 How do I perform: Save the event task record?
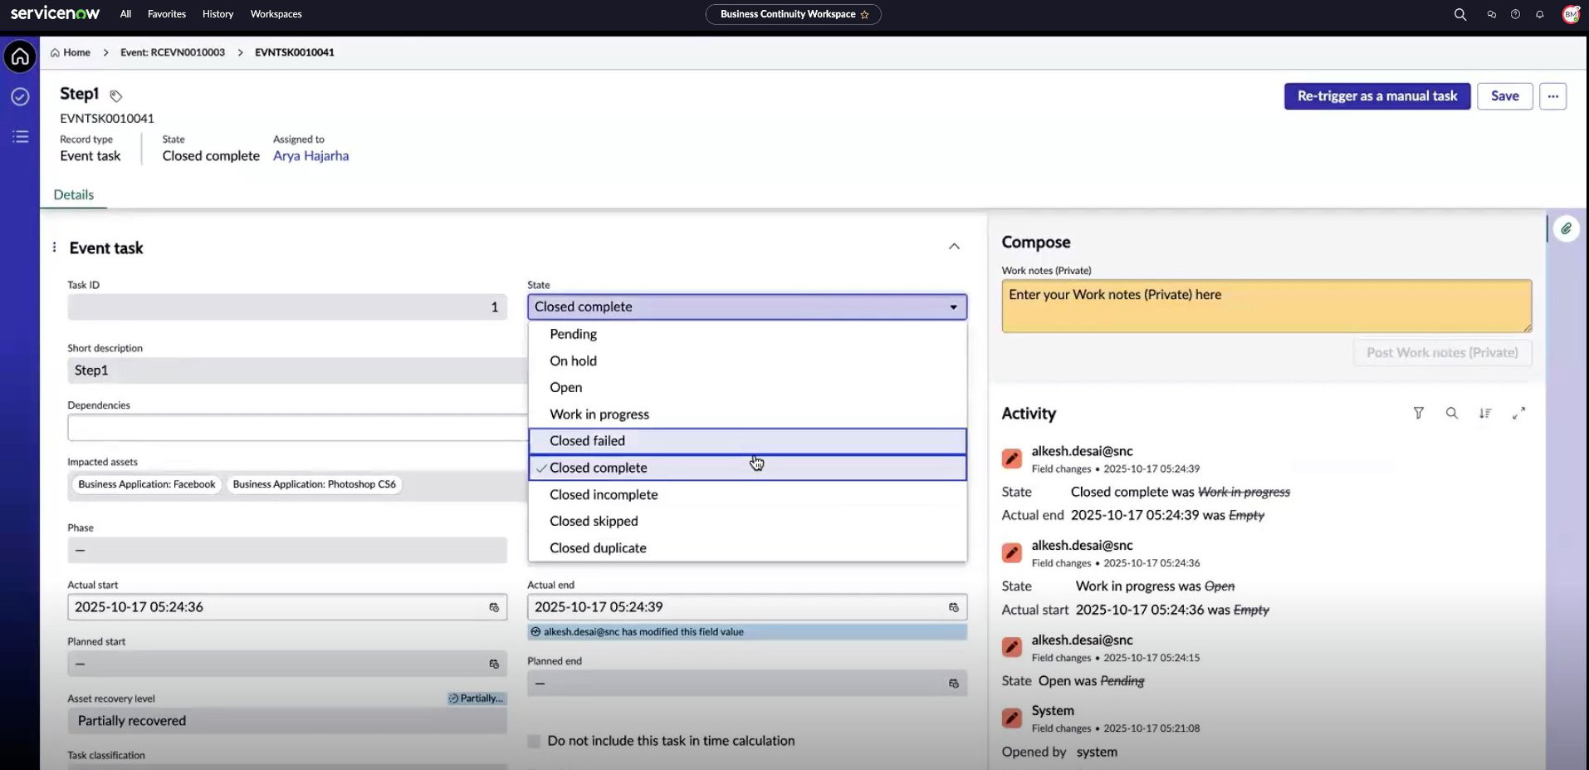pyautogui.click(x=1504, y=96)
